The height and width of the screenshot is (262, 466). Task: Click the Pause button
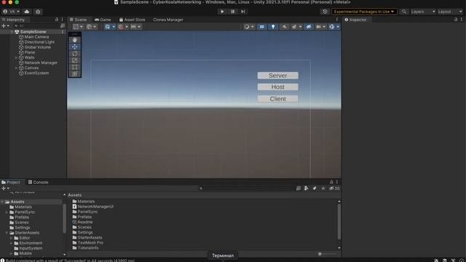click(x=233, y=12)
